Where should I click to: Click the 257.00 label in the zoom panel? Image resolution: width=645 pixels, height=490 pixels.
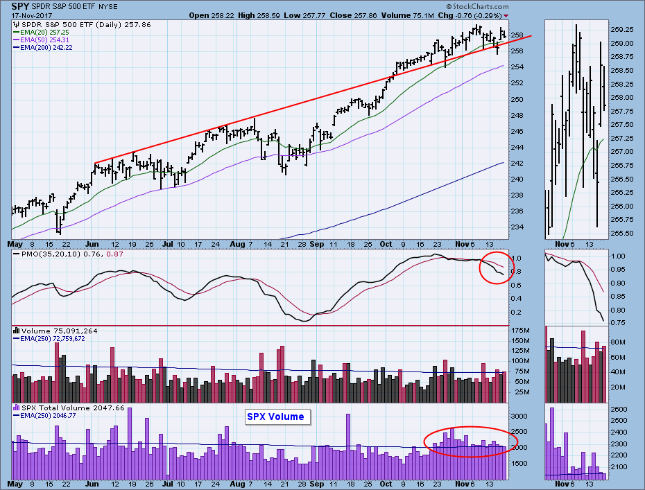click(x=622, y=152)
